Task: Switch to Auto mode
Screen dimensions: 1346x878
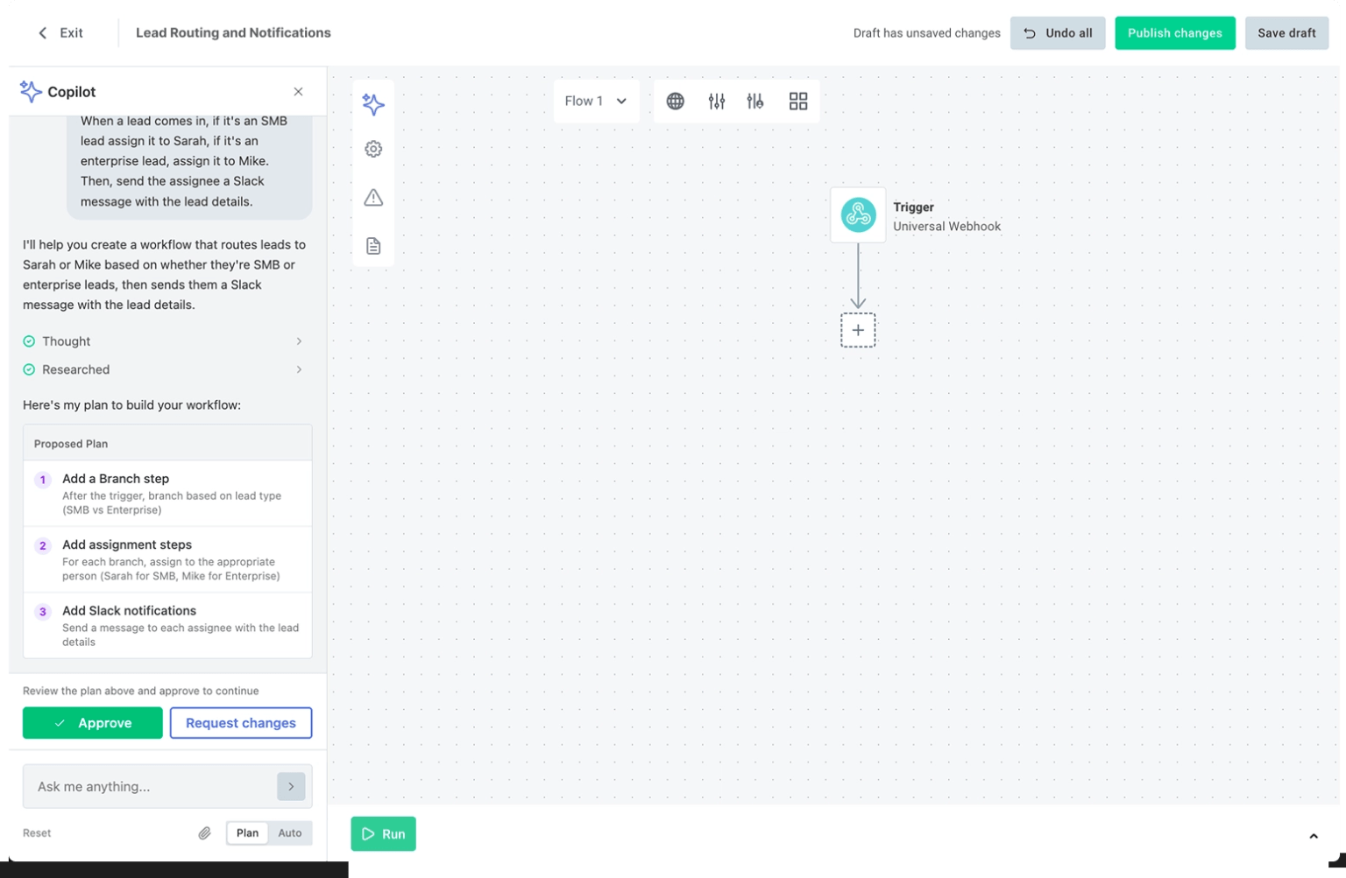Action: pyautogui.click(x=290, y=833)
